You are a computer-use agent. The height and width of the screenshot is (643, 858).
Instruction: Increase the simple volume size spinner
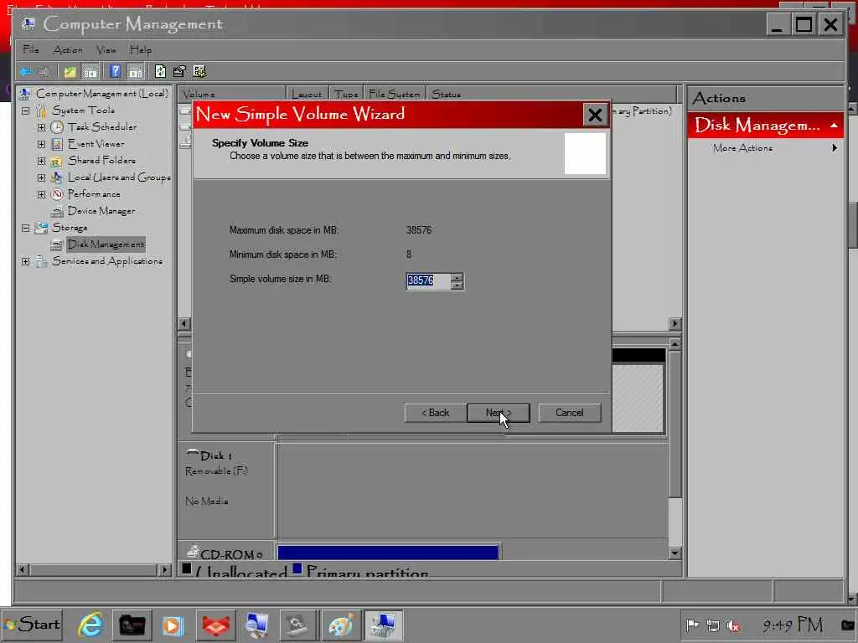(457, 277)
